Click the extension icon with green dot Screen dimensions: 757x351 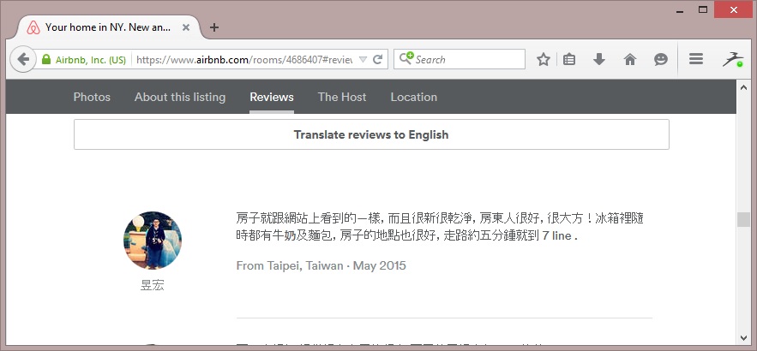(x=732, y=60)
